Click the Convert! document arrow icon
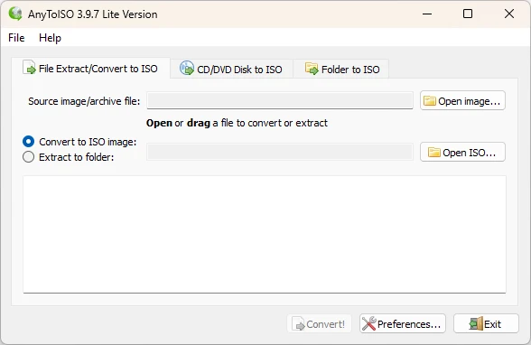This screenshot has width=531, height=345. [298, 323]
